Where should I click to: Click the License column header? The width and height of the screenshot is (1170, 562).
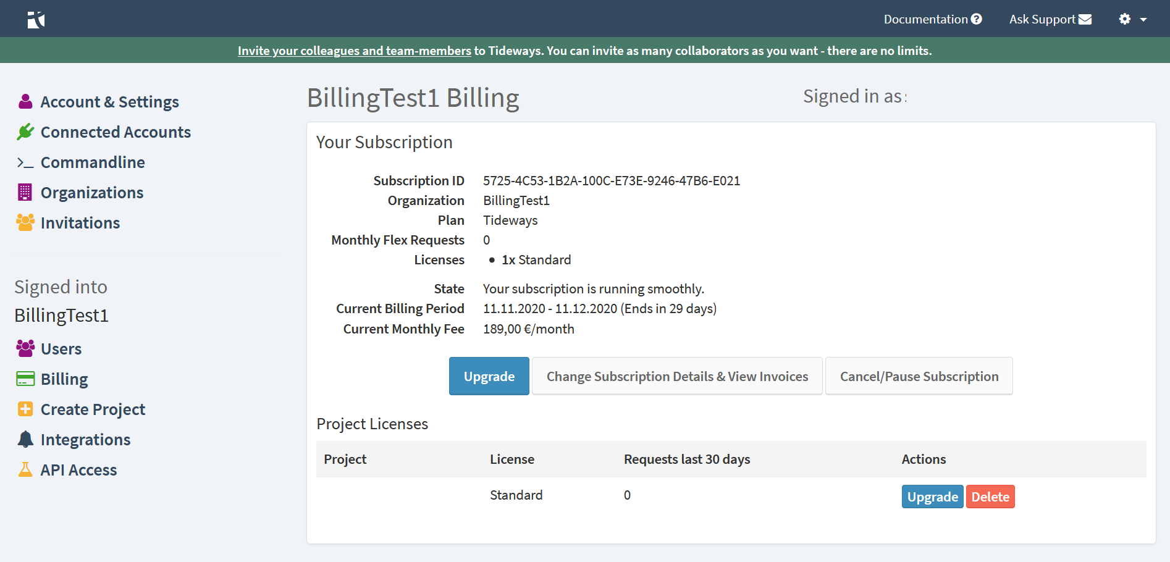click(x=512, y=459)
